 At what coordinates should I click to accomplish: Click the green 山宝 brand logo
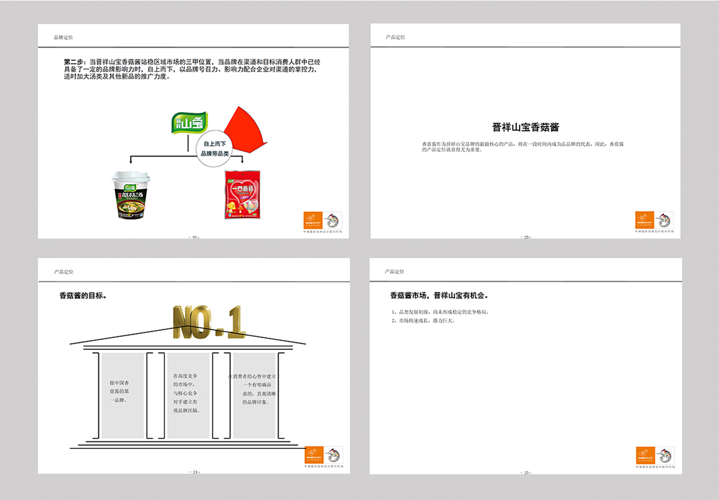pyautogui.click(x=189, y=124)
